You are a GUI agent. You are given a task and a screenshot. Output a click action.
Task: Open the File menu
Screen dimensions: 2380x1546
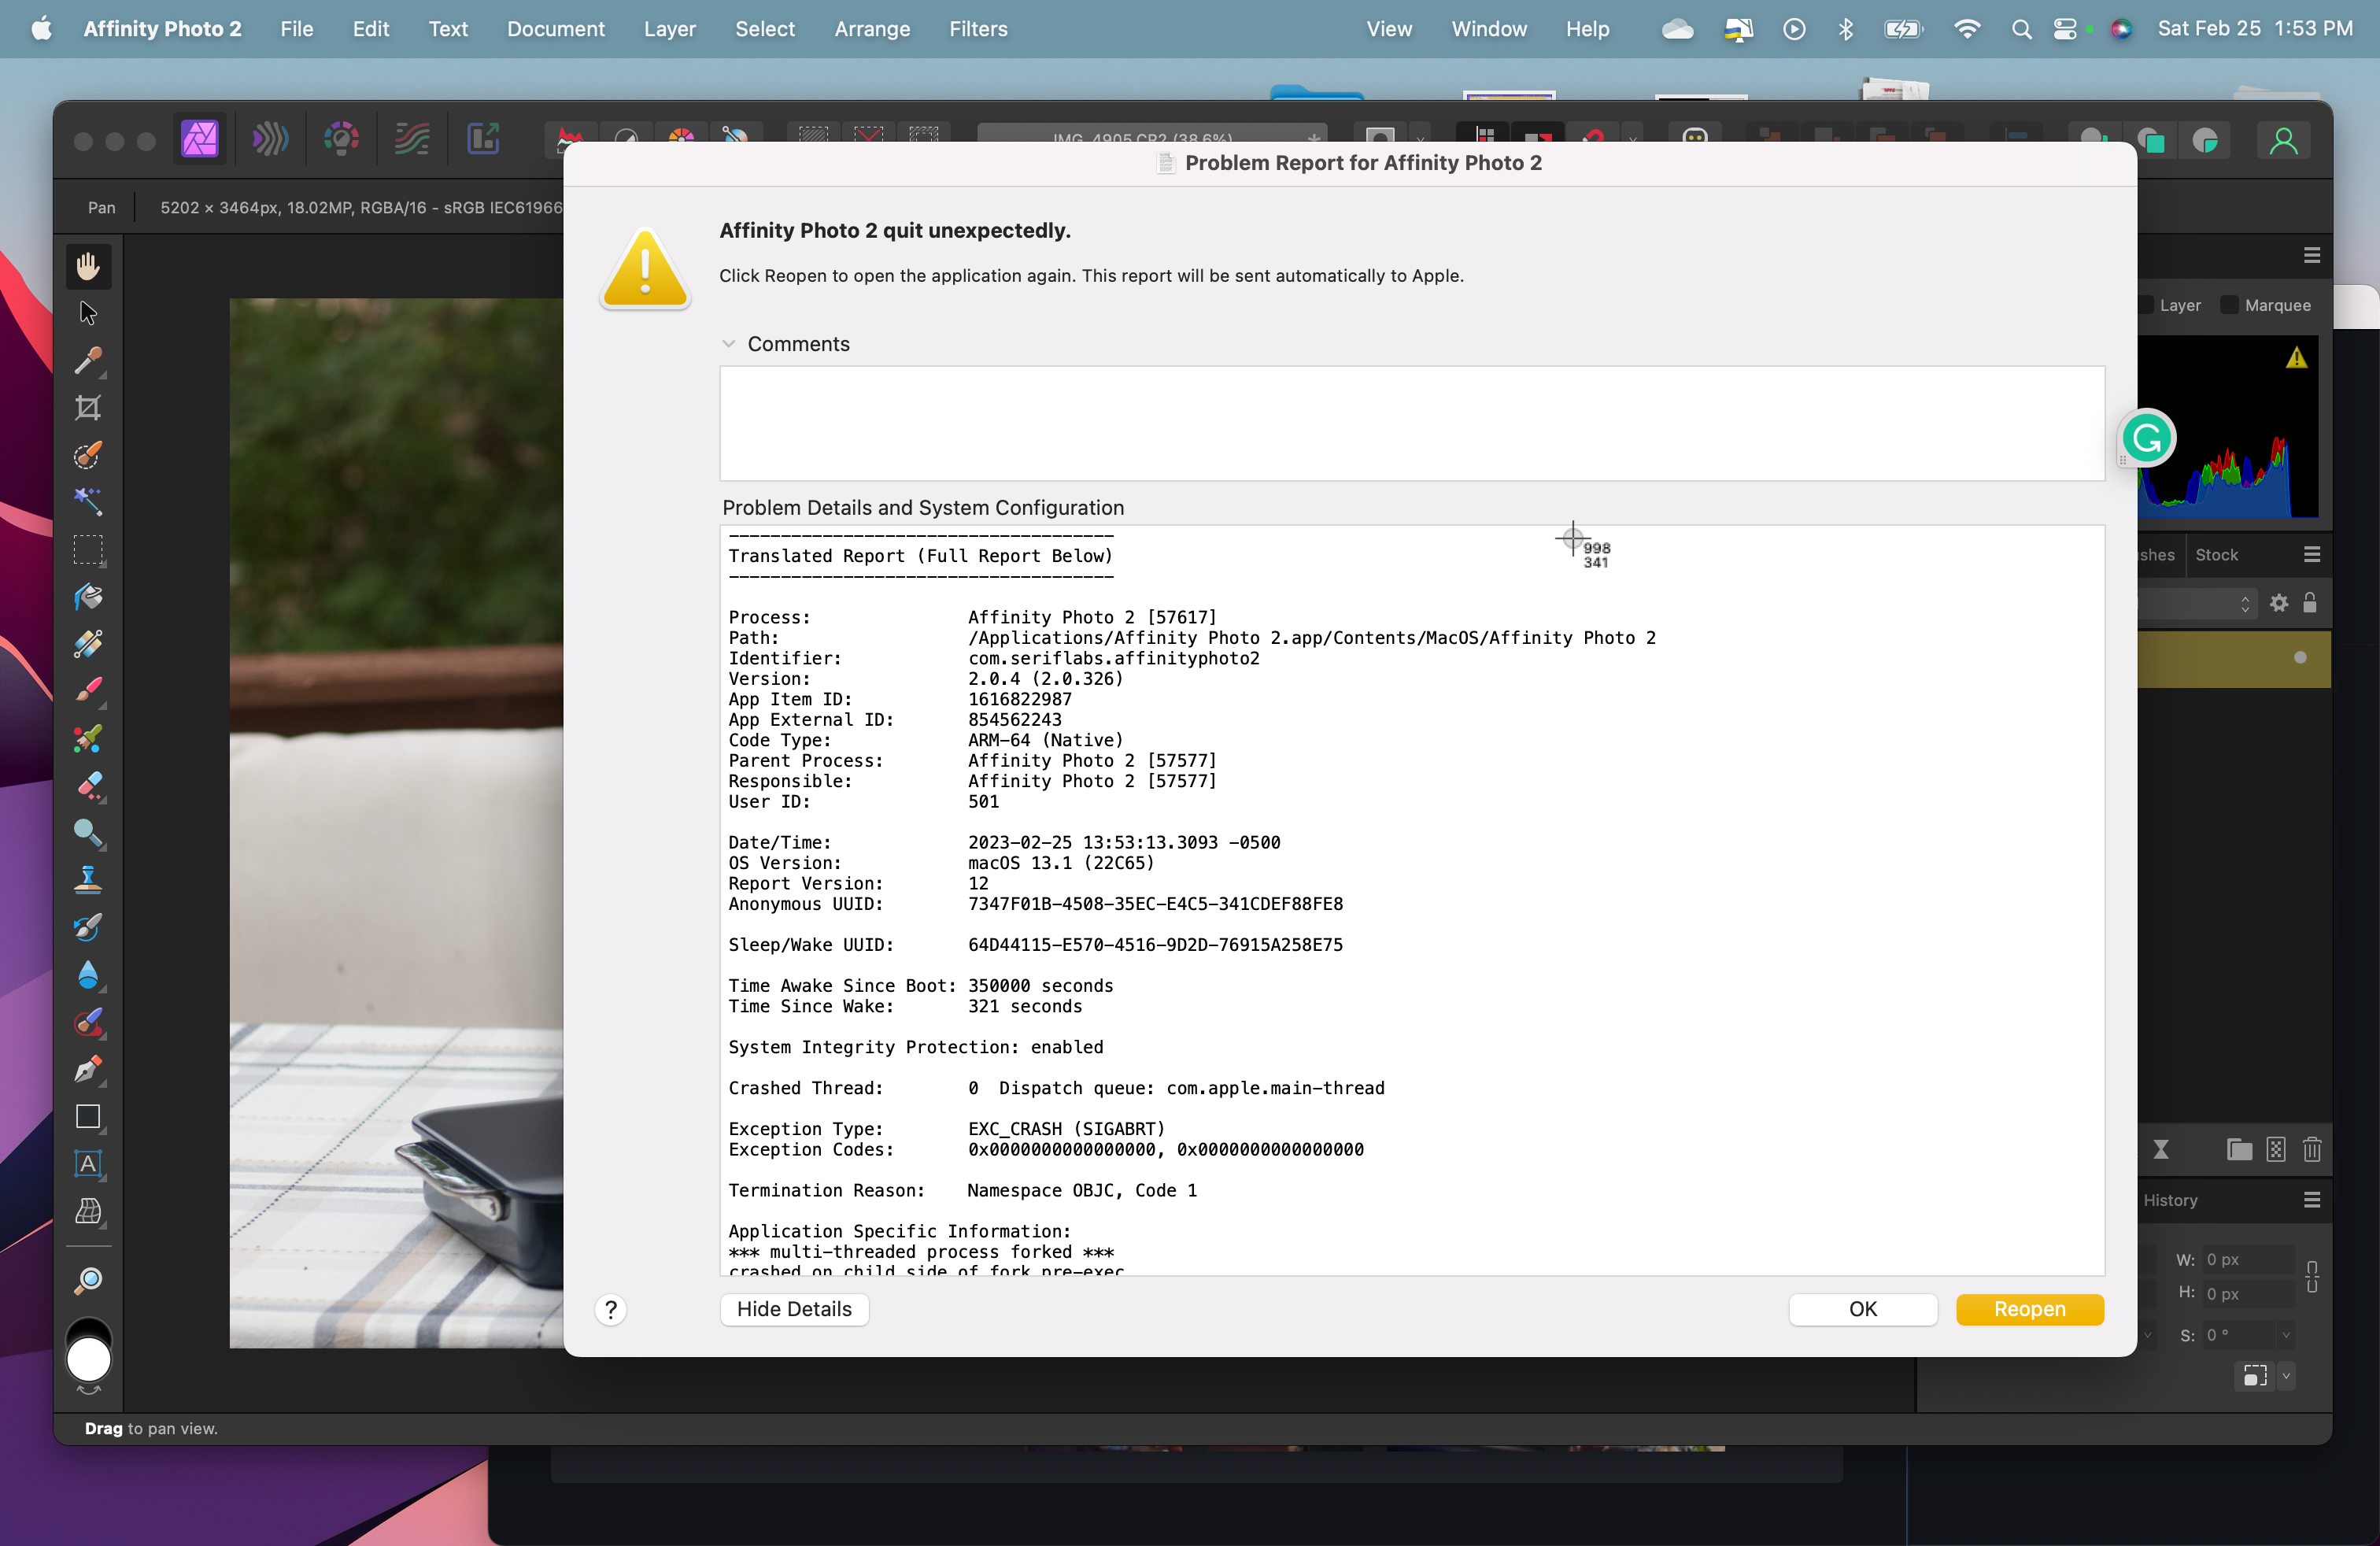click(x=297, y=29)
